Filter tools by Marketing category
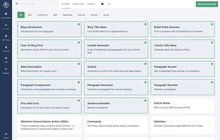This screenshot has height=140, width=220. pos(67,15)
